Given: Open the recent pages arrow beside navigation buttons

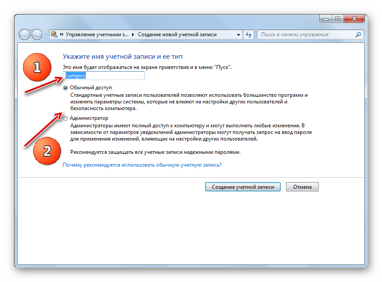Looking at the screenshot, I should (46, 35).
